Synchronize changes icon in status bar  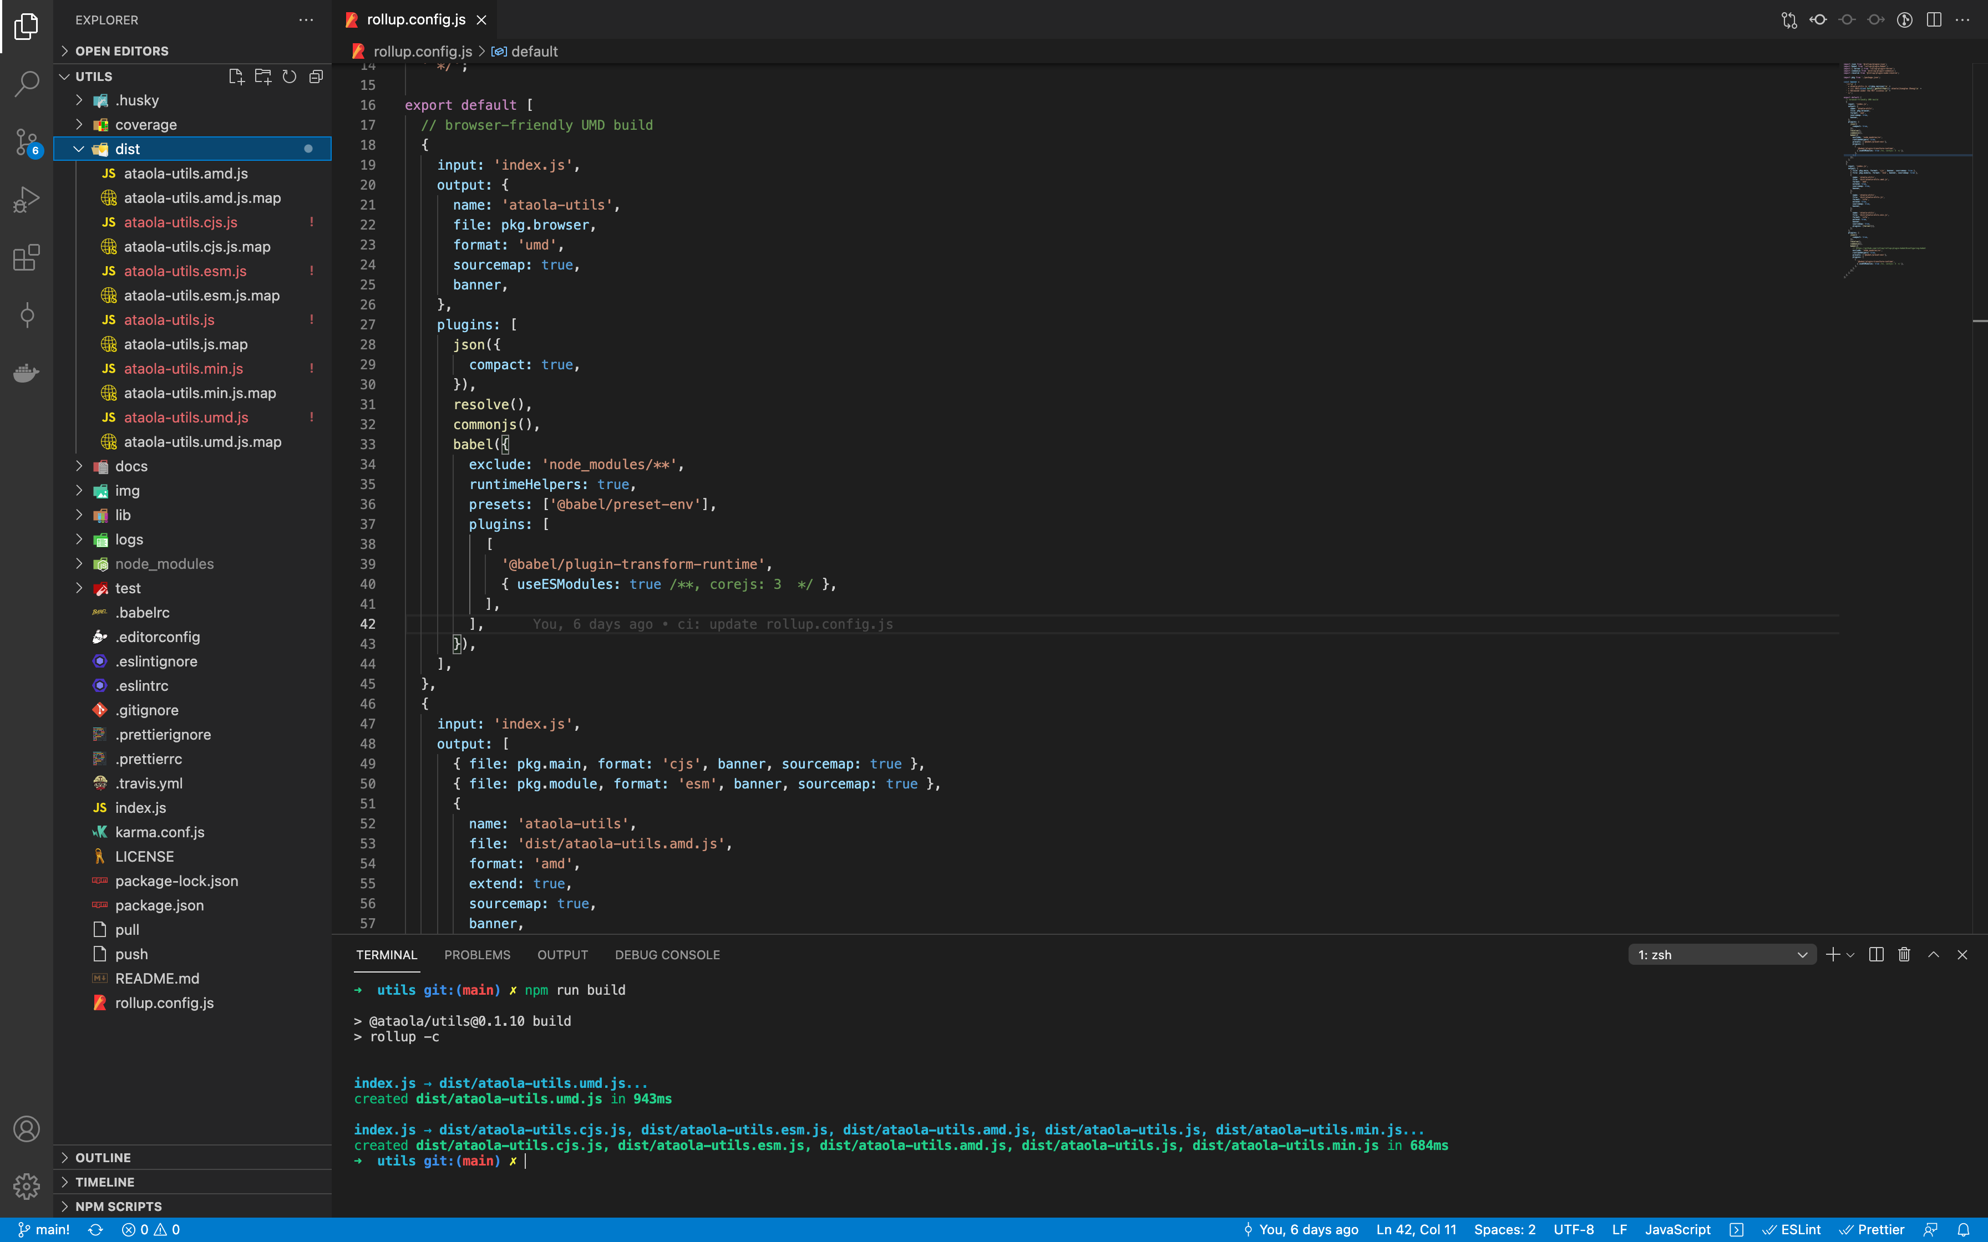pyautogui.click(x=95, y=1230)
